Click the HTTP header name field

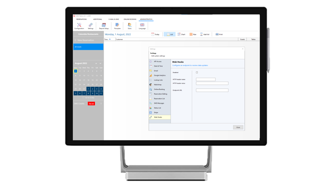[206, 79]
